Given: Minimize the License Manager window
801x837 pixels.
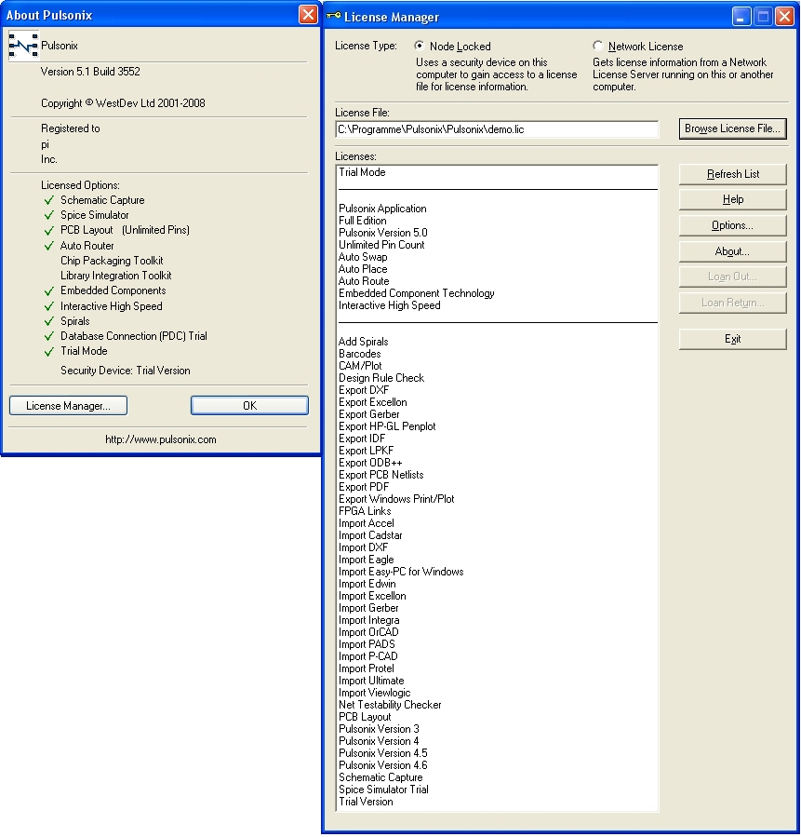Looking at the screenshot, I should [x=741, y=17].
